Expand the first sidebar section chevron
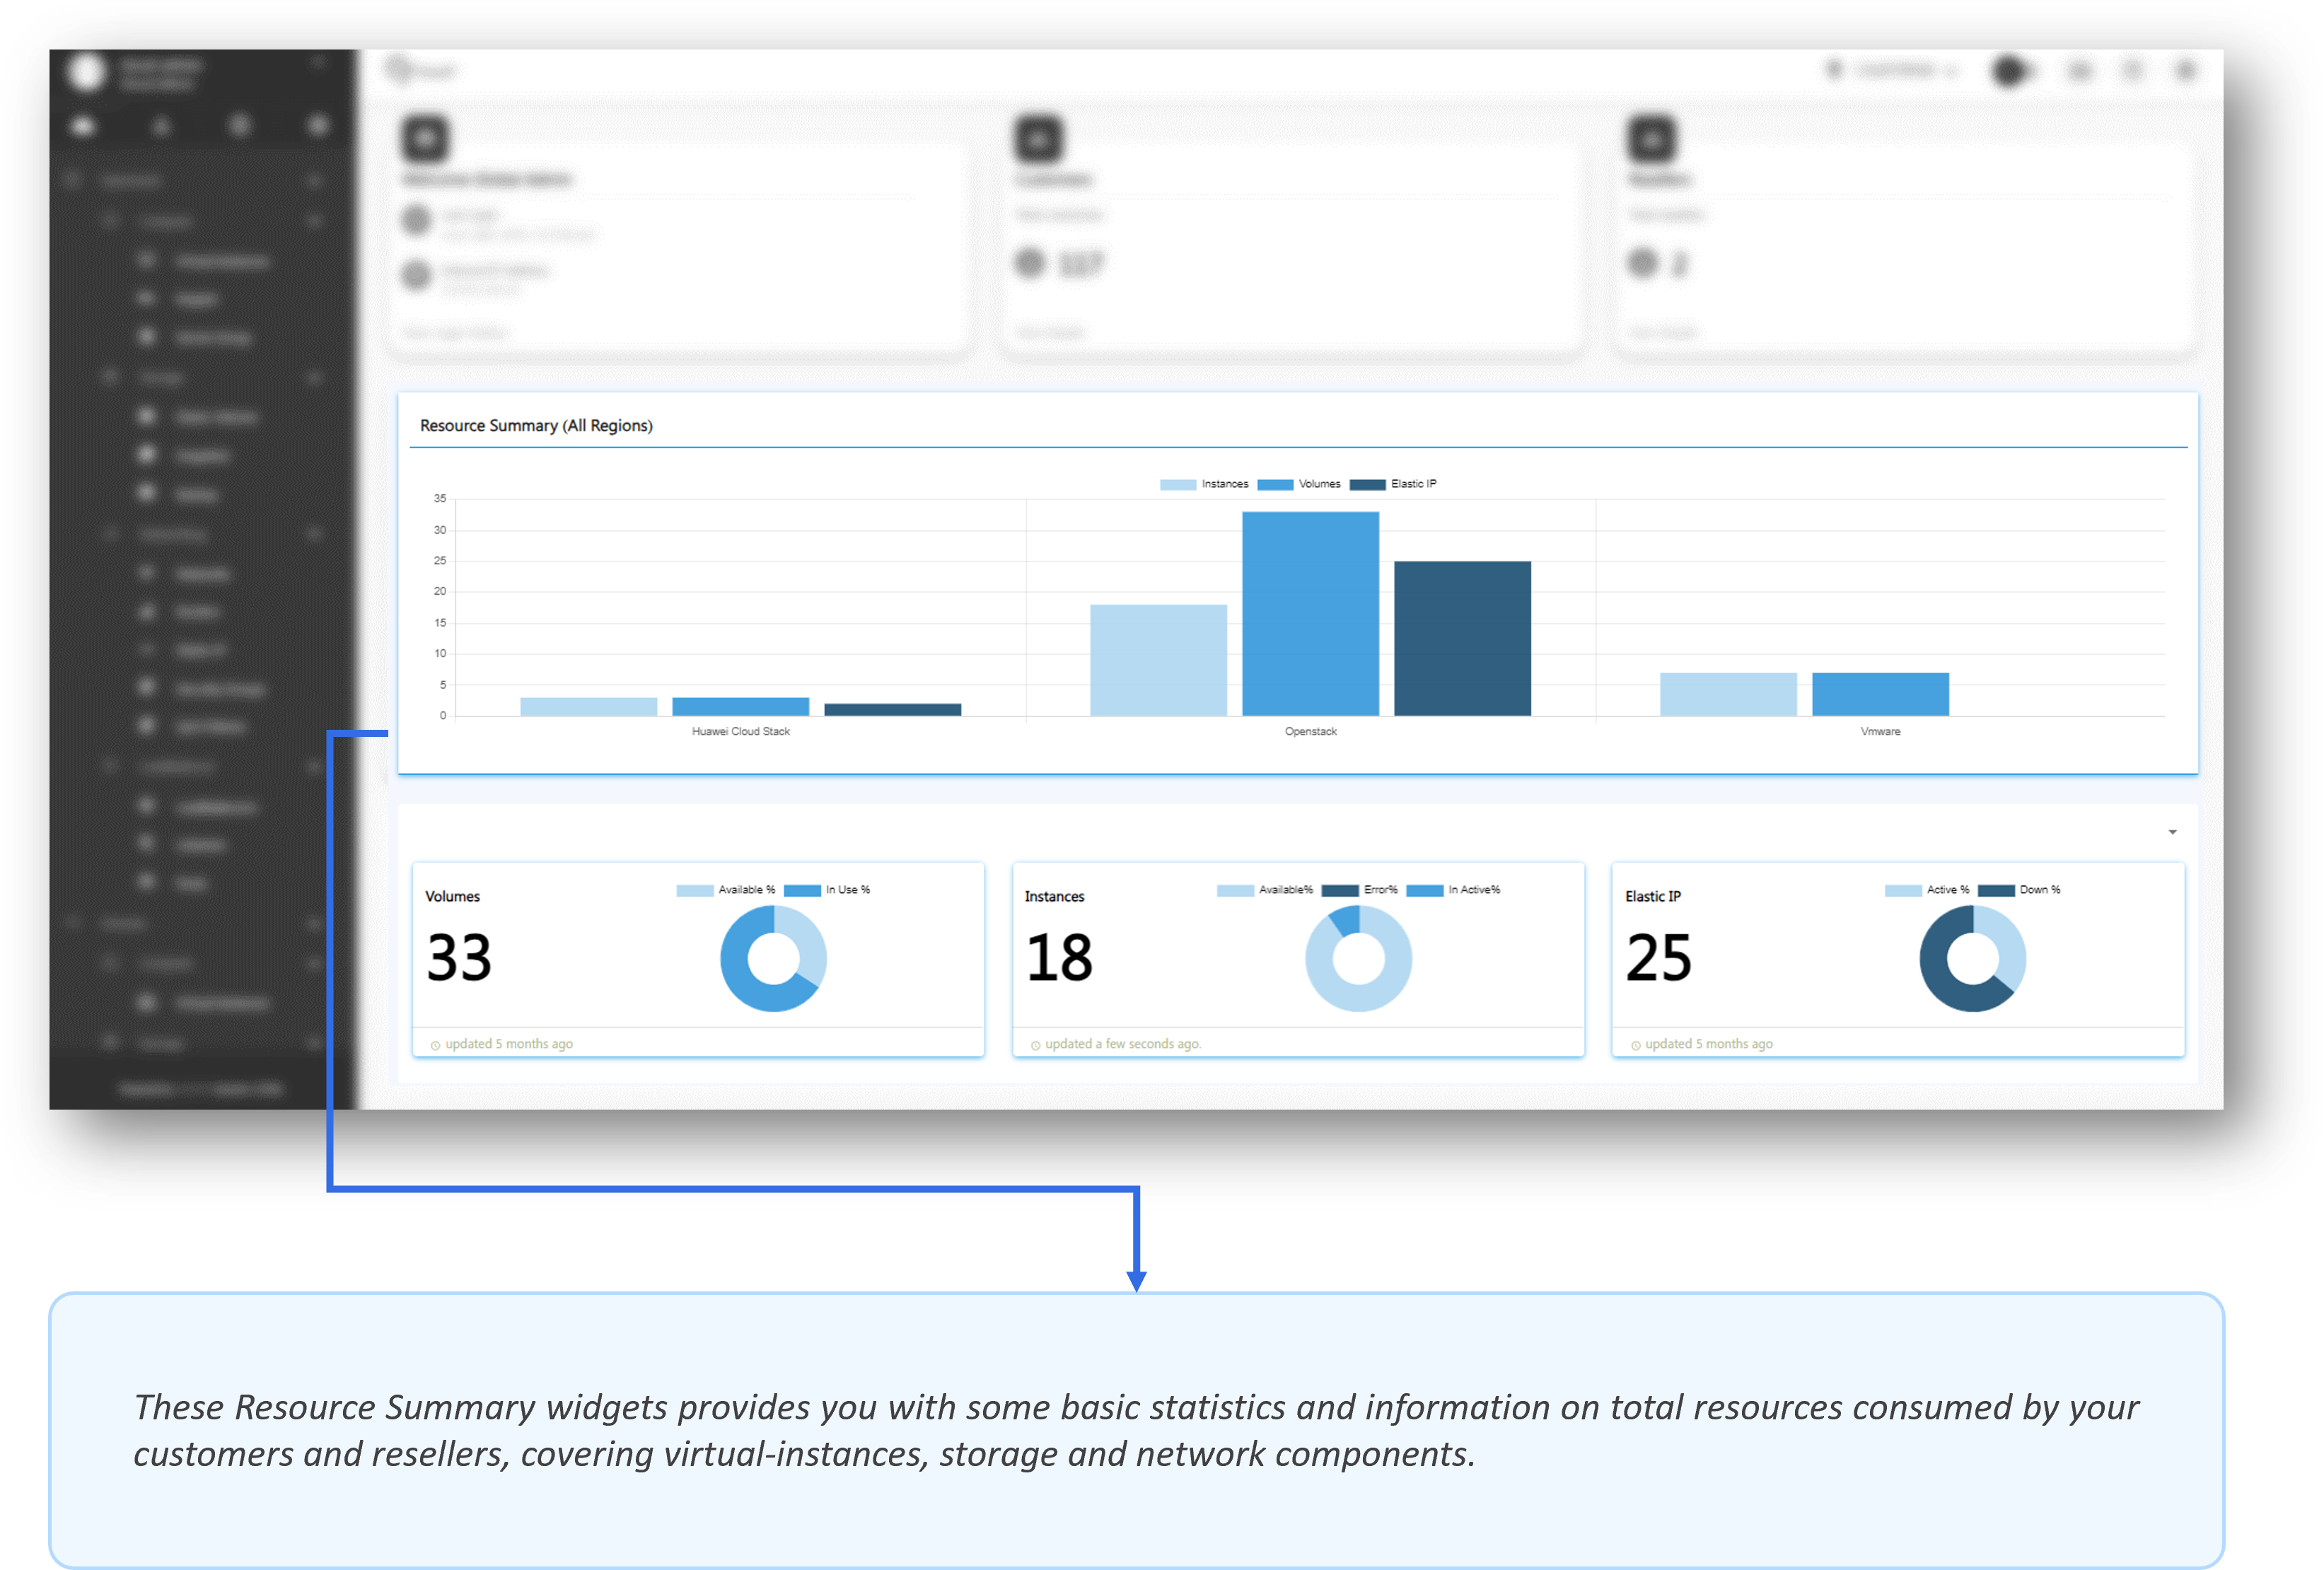 coord(317,179)
